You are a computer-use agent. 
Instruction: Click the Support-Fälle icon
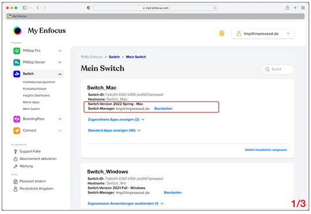[16, 151]
